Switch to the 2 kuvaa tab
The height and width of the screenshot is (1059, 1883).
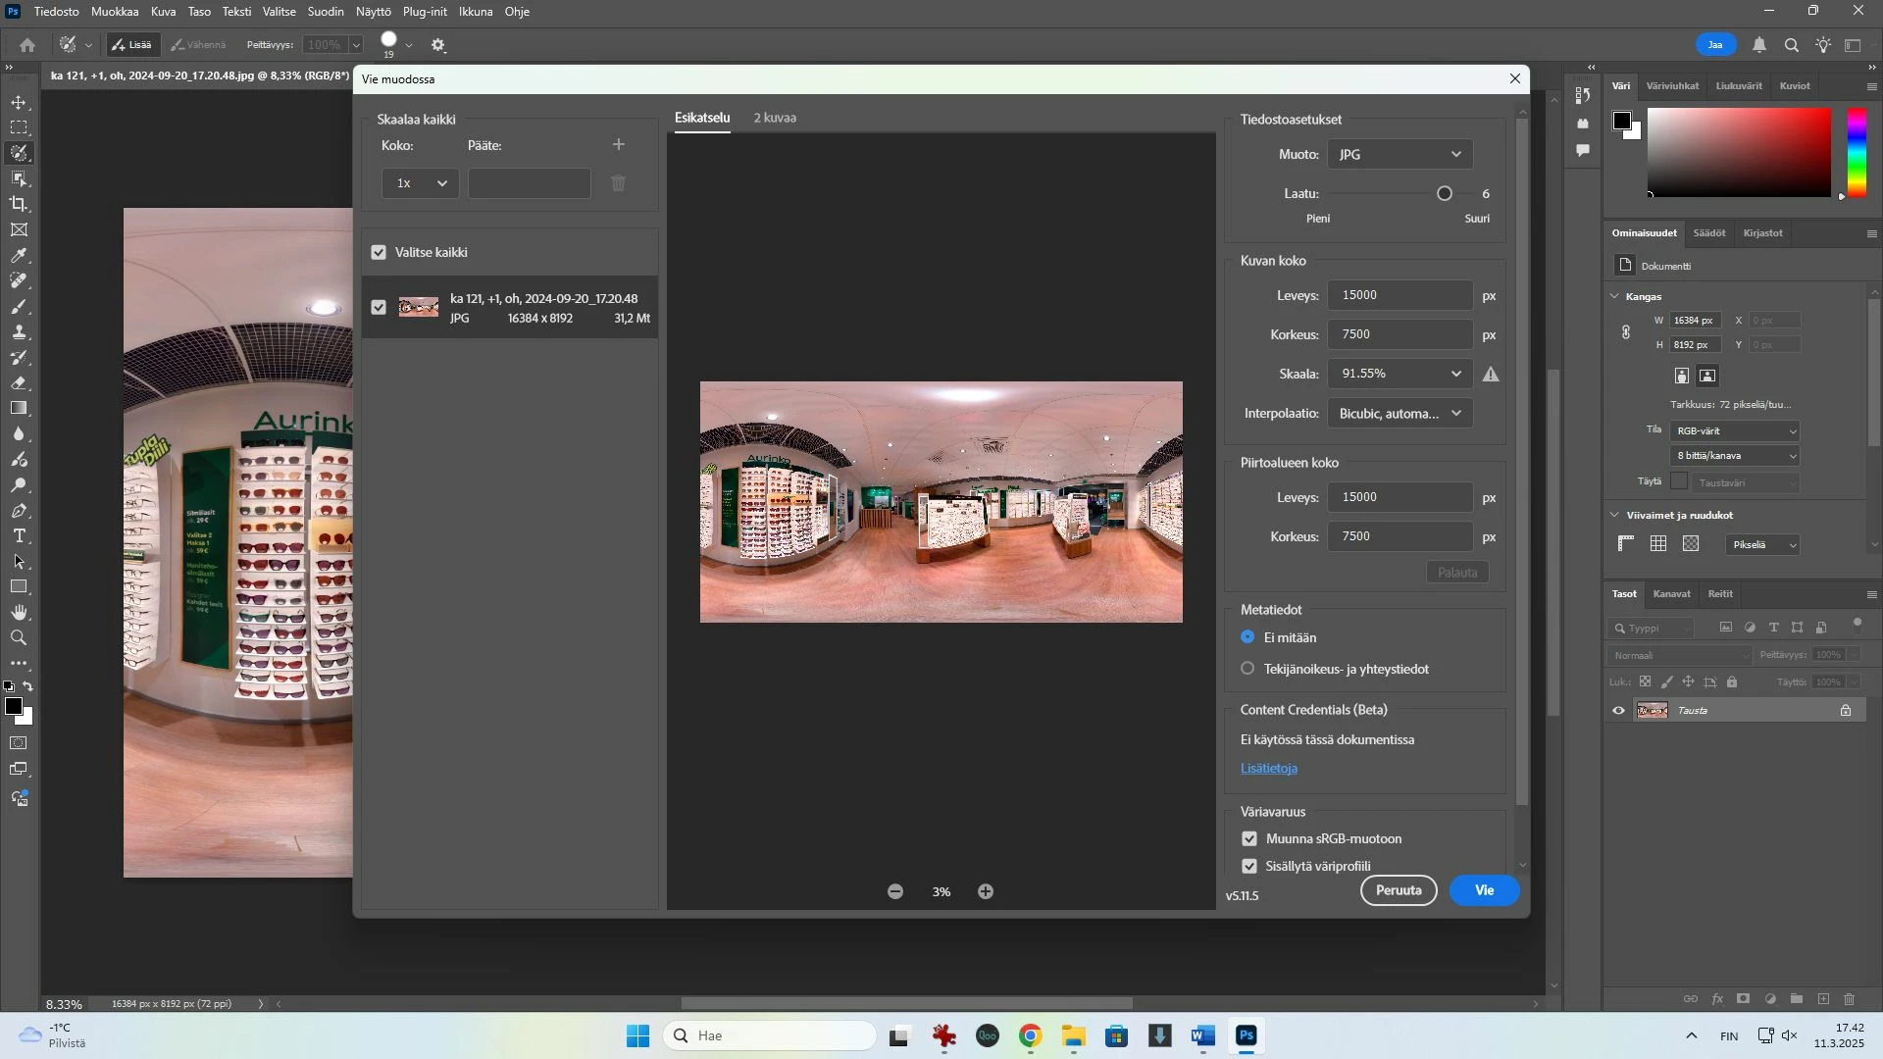coord(775,118)
